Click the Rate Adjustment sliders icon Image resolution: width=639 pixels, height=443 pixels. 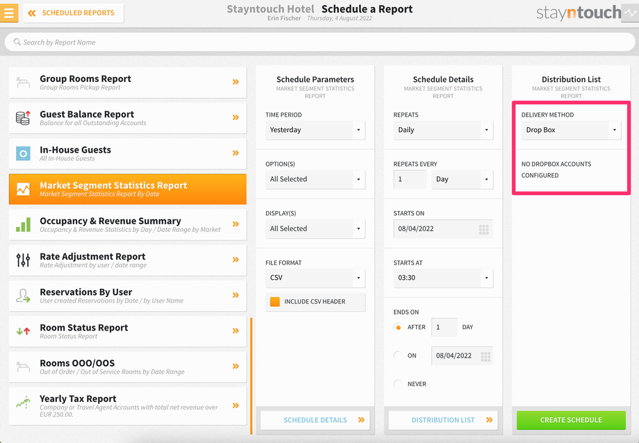tap(23, 260)
